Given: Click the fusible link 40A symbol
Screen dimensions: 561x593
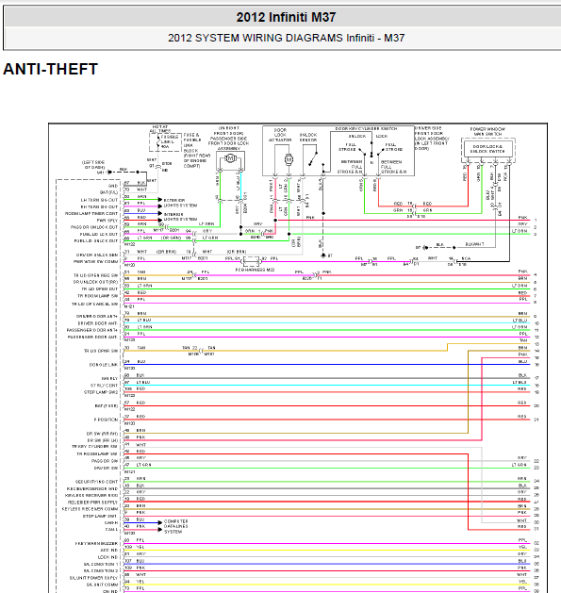Looking at the screenshot, I should tap(158, 143).
